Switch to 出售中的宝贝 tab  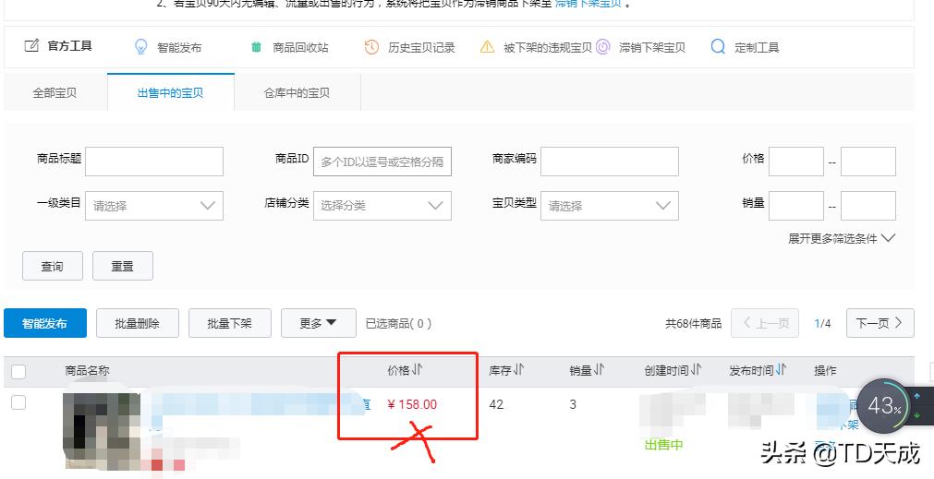(x=170, y=93)
